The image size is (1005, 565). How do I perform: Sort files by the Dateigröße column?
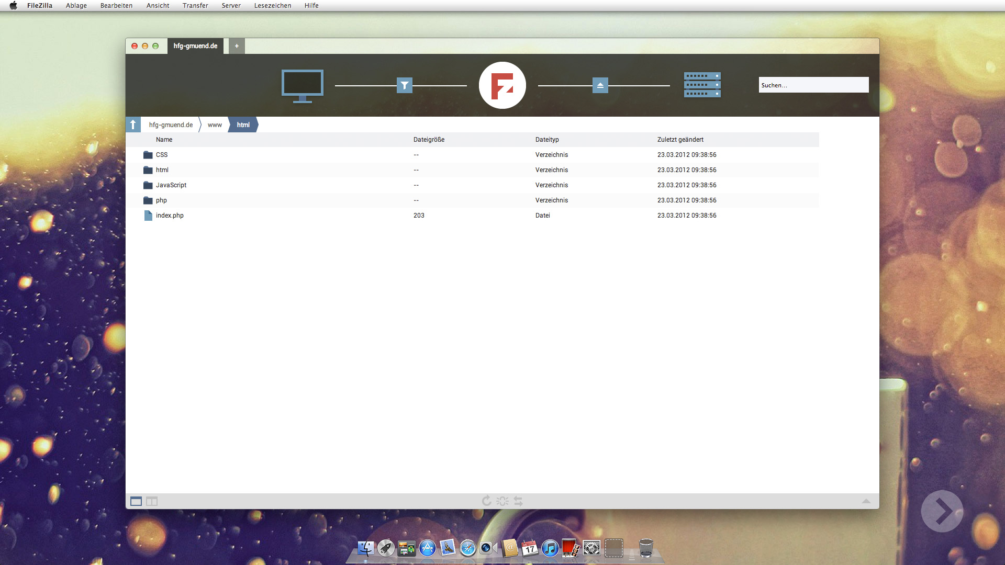point(429,139)
